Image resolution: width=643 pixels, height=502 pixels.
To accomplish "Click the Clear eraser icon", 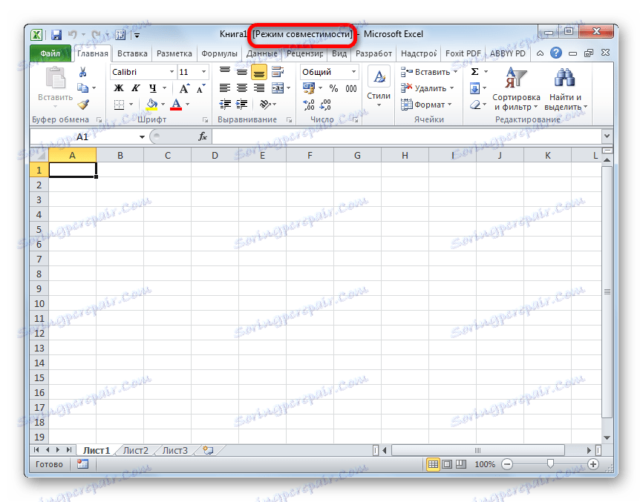I will [x=475, y=105].
